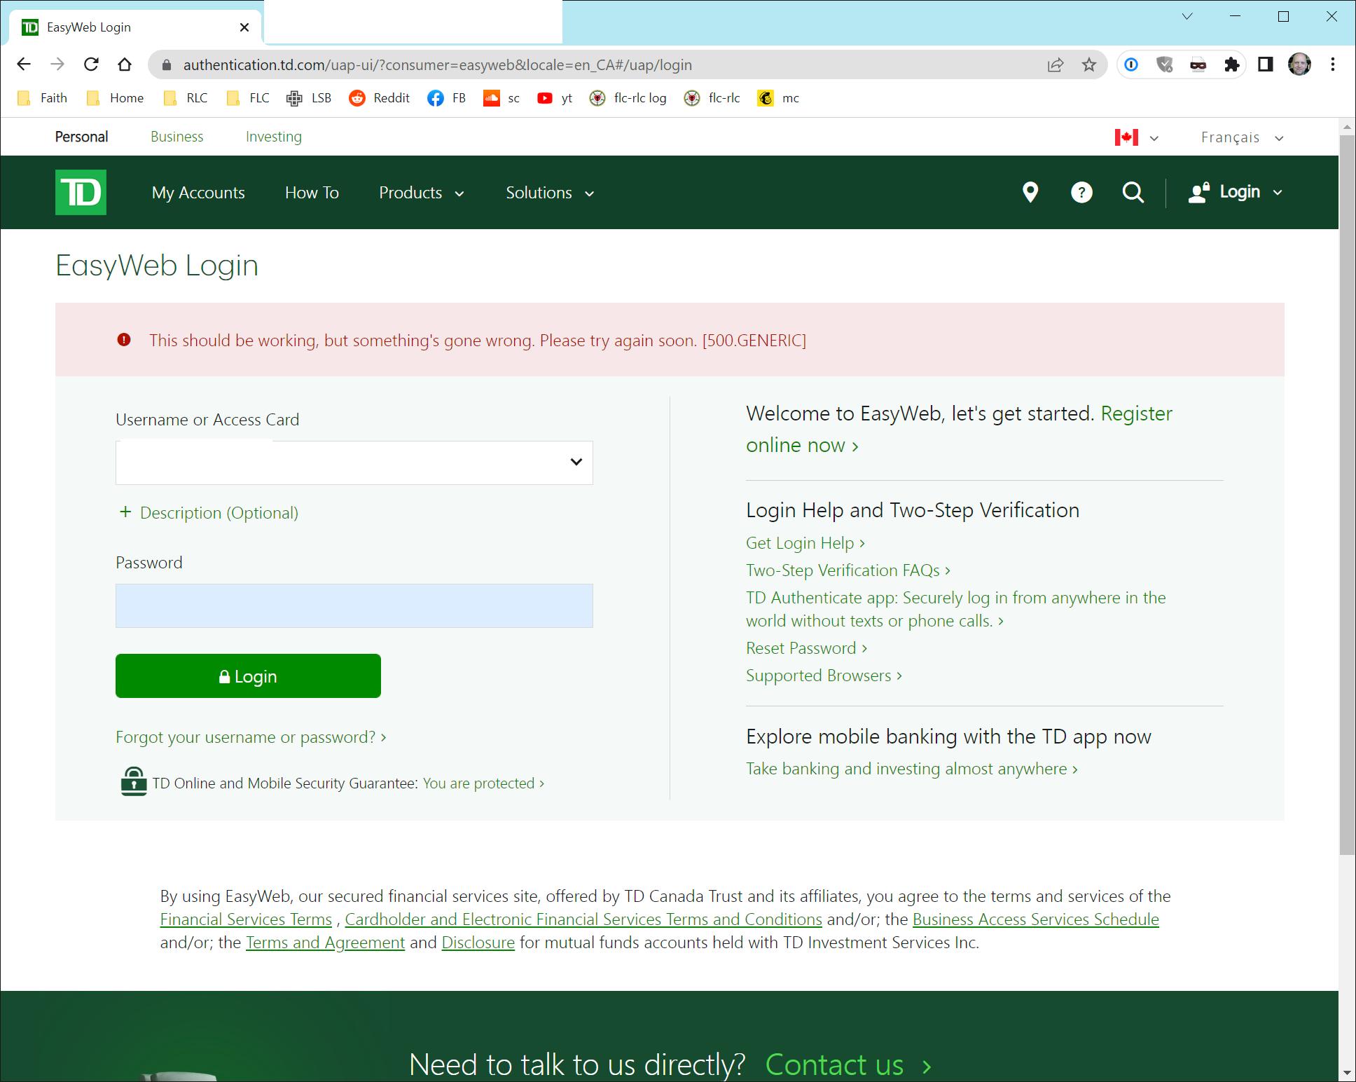
Task: Expand the username saved-cards dropdown arrow
Action: (x=576, y=462)
